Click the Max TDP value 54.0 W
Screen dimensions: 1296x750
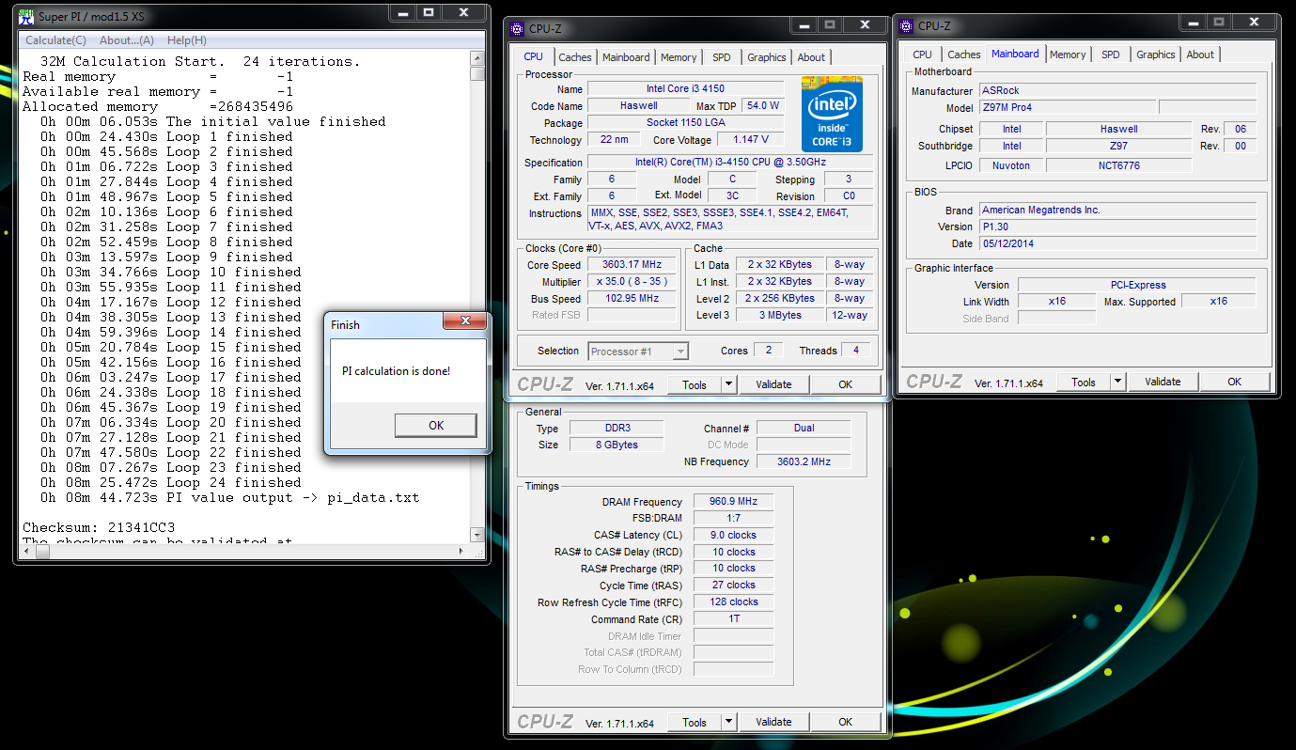[x=763, y=106]
